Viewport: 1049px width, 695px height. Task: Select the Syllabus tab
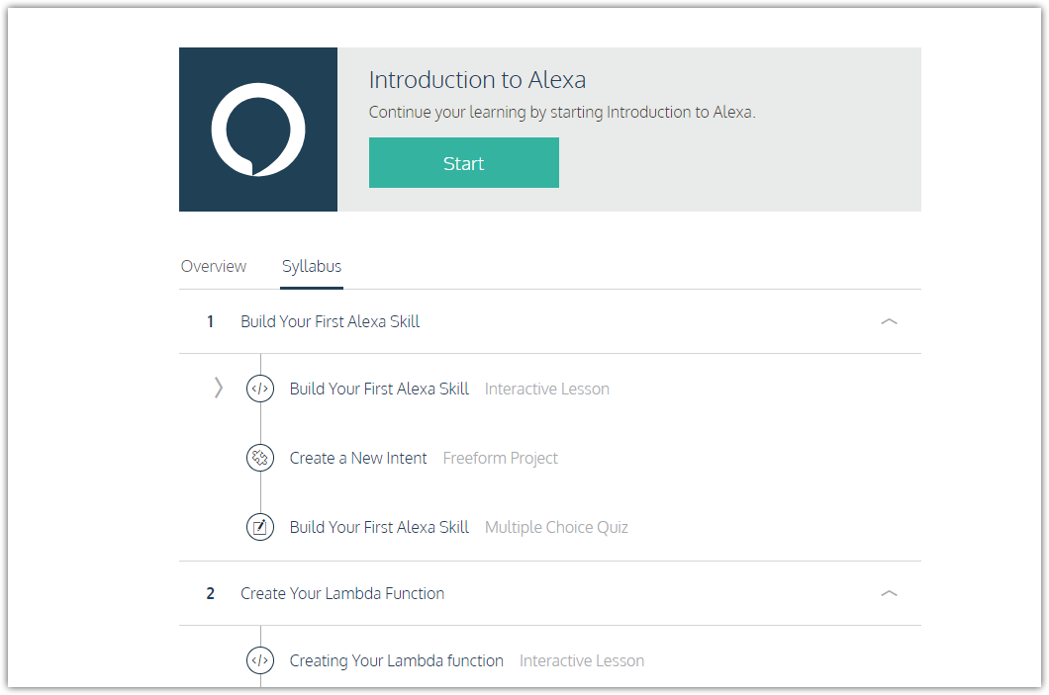[x=312, y=266]
